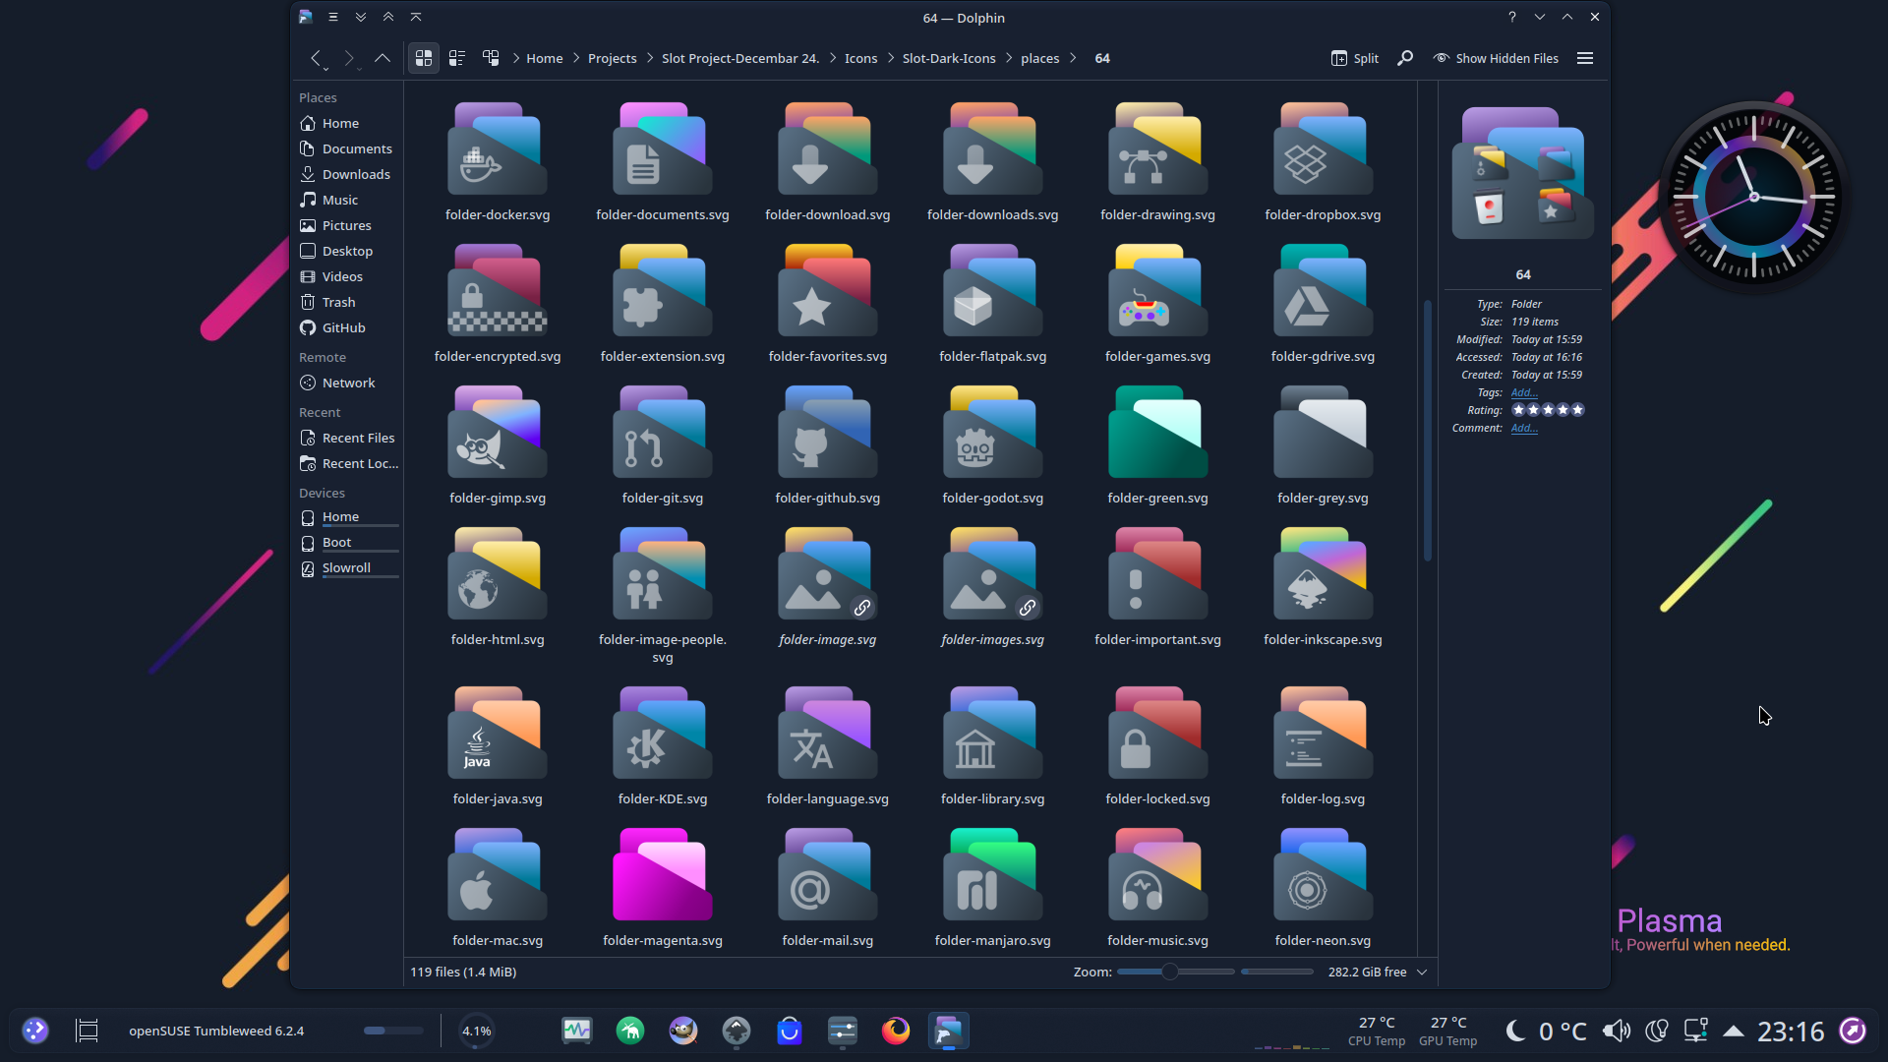Select folder-github.svg icon
This screenshot has width=1888, height=1062.
point(827,433)
